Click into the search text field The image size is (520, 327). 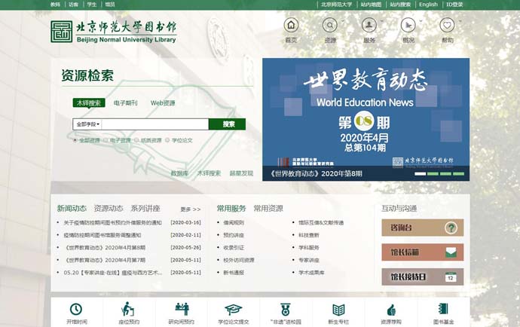point(155,124)
